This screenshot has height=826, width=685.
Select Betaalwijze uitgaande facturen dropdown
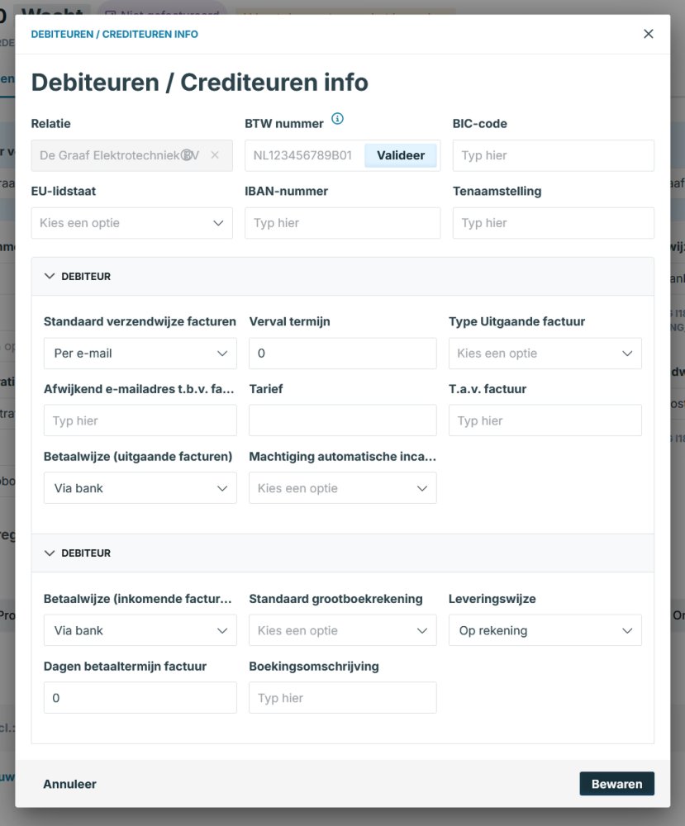tap(140, 488)
